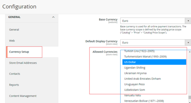191x103 pixels.
Task: Pick United Arab Emirates Dirham option
Action: (x=142, y=79)
